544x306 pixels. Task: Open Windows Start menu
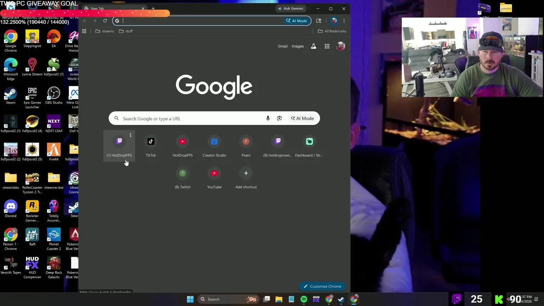[190, 299]
